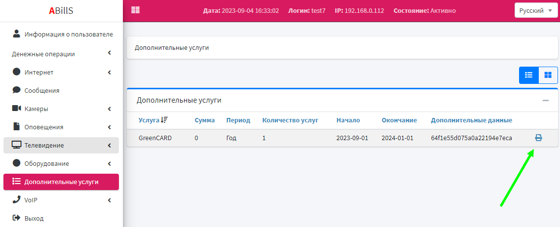This screenshot has height=227, width=560.
Task: Sort table by Период column
Action: (x=238, y=120)
